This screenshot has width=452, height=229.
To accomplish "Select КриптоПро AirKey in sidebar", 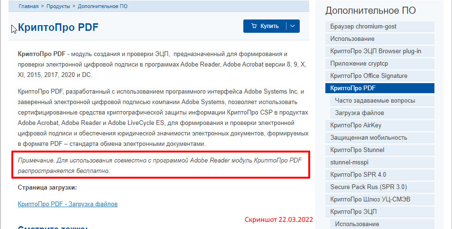I will pos(379,125).
